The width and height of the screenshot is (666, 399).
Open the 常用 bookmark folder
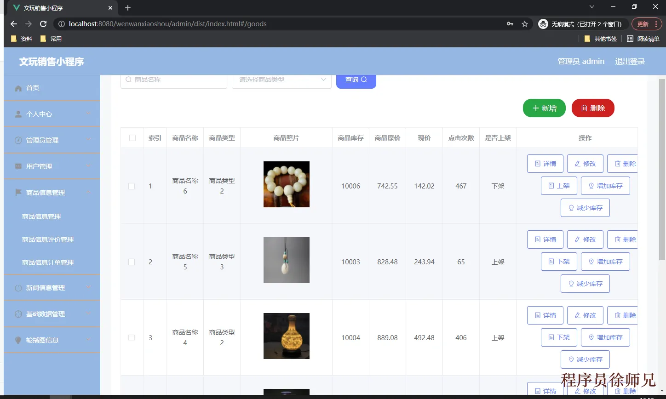click(51, 39)
